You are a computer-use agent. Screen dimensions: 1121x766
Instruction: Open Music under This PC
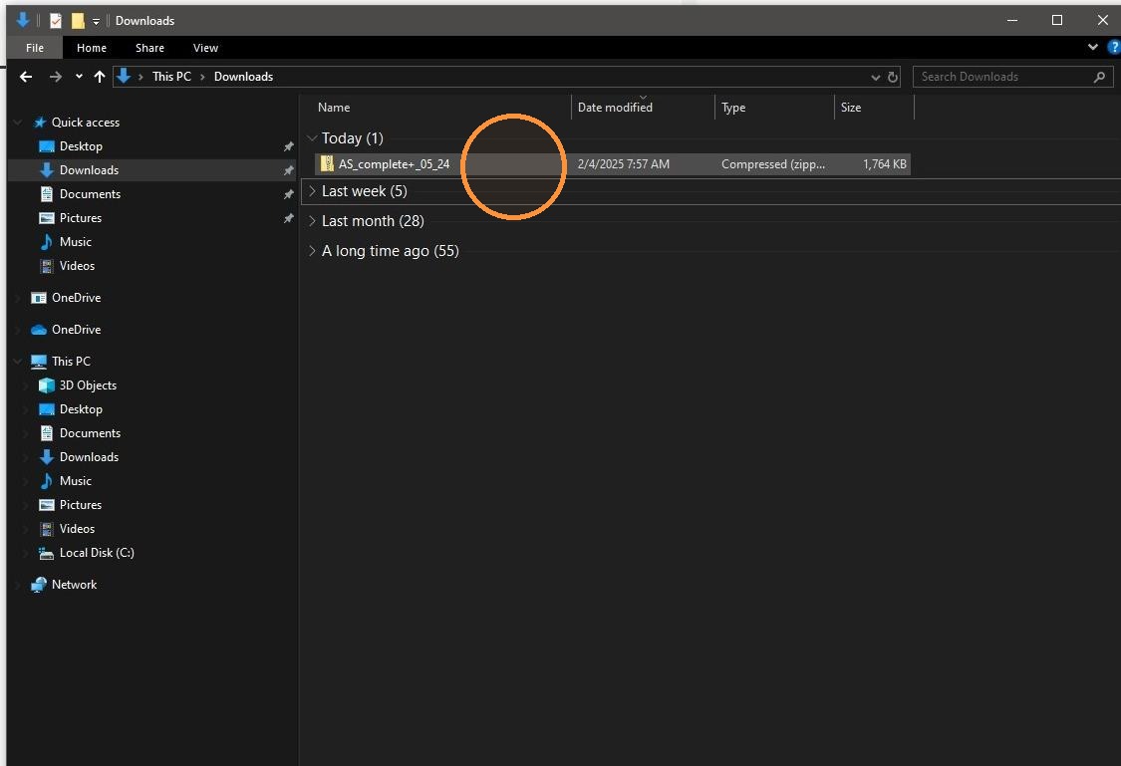pos(75,481)
